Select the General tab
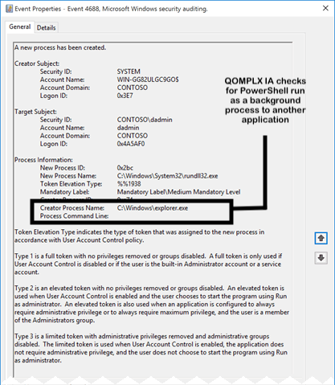Screen dimensions: 335x385 point(20,27)
